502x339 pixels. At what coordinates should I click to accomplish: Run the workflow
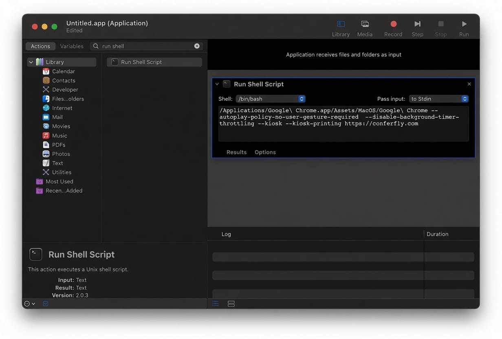point(464,29)
